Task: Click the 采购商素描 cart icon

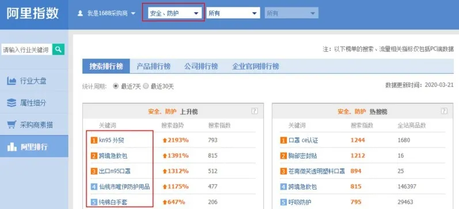Action: [x=12, y=125]
